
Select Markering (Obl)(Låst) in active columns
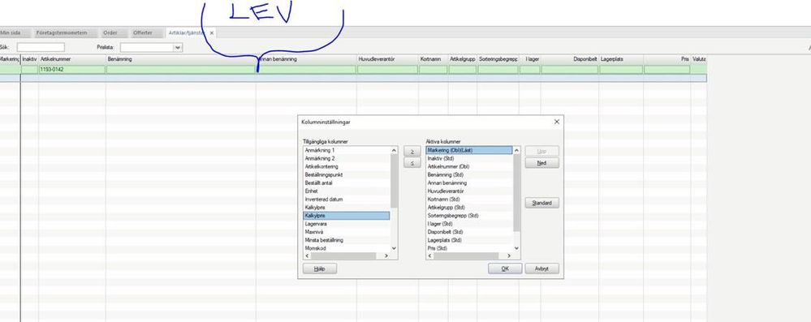470,150
